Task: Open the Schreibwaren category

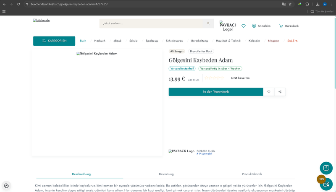Action: tap(174, 41)
